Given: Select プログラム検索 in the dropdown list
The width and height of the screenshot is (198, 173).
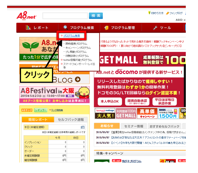Looking at the screenshot, I should pyautogui.click(x=72, y=36).
